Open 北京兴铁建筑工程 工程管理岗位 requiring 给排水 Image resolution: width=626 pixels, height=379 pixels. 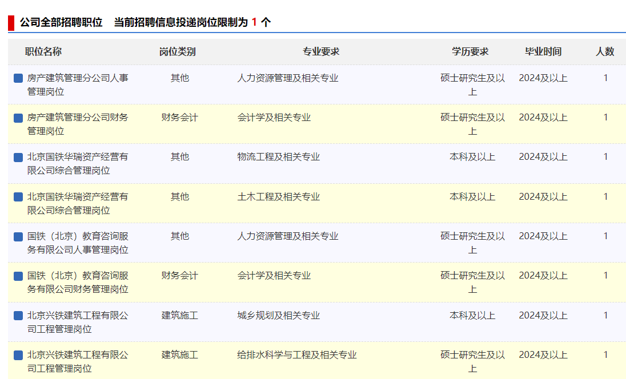click(x=78, y=361)
